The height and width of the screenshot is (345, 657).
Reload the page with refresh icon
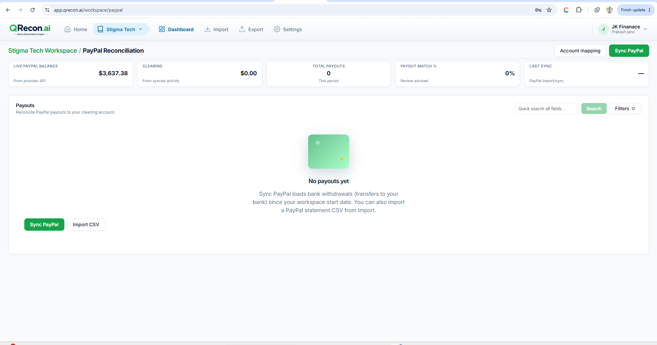click(x=33, y=10)
